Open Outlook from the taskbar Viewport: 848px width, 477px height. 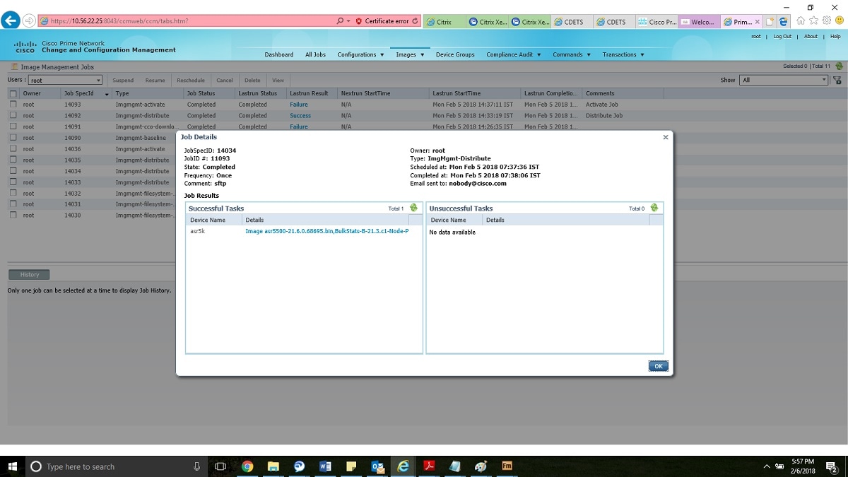[x=377, y=466]
